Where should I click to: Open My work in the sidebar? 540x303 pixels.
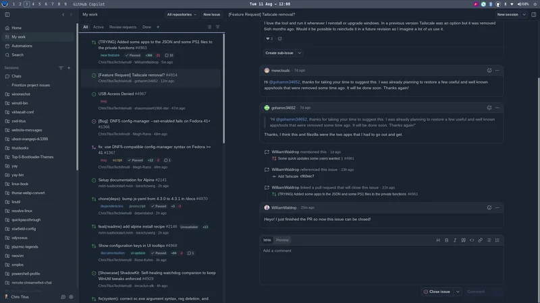pyautogui.click(x=38, y=37)
